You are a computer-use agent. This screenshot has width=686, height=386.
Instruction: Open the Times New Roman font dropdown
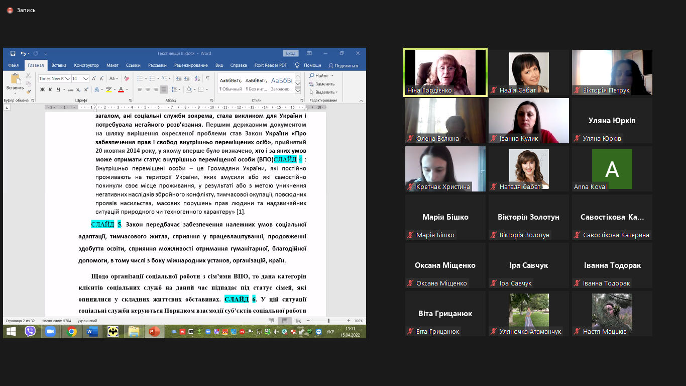[x=53, y=78]
